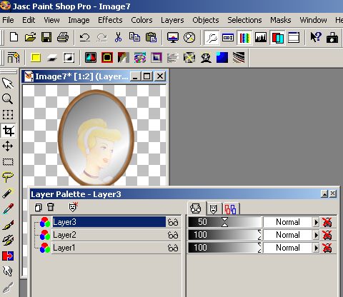This screenshot has height=297, width=343.
Task: Select the Freehand lasso tool
Action: click(x=8, y=177)
